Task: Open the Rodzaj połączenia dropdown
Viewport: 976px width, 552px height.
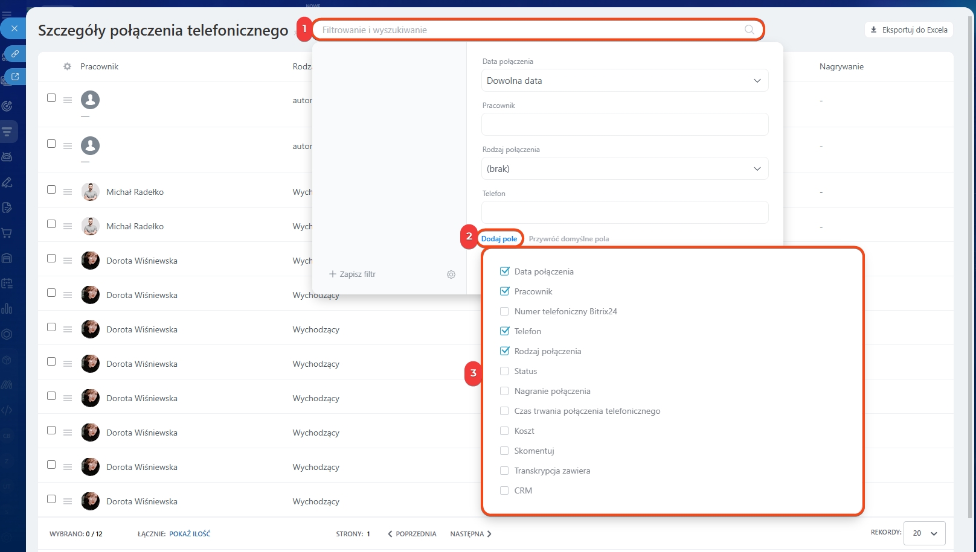Action: [624, 169]
